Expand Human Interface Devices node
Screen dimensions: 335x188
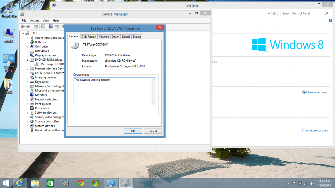pos(28,69)
